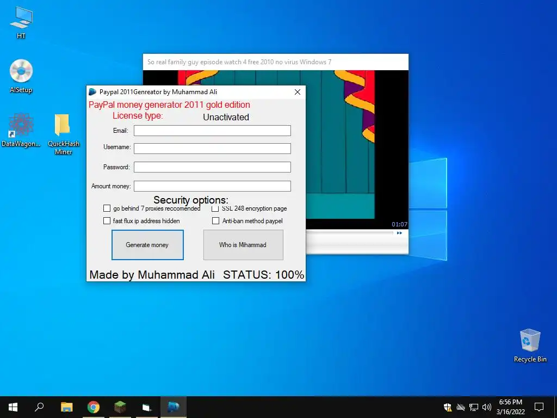
Task: Open the volume speaker tray icon
Action: (487, 407)
